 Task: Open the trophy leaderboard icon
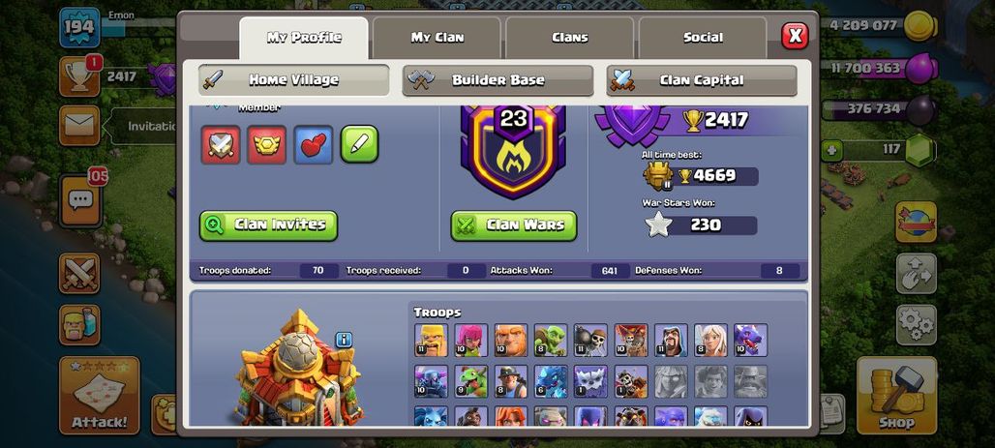click(x=80, y=76)
